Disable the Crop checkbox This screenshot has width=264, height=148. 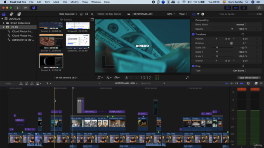(193, 66)
